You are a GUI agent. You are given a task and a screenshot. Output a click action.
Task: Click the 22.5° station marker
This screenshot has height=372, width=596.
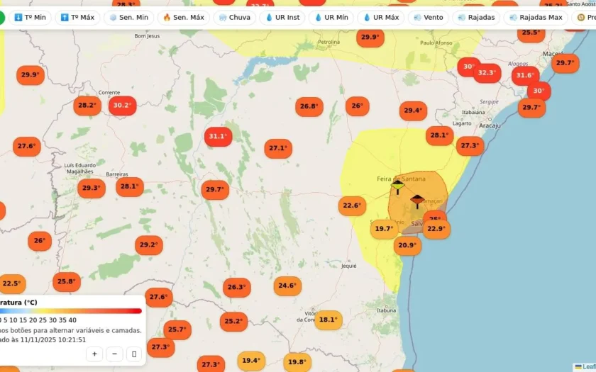coord(12,284)
